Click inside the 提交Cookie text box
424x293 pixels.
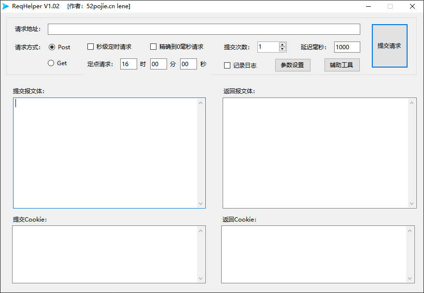click(x=105, y=254)
